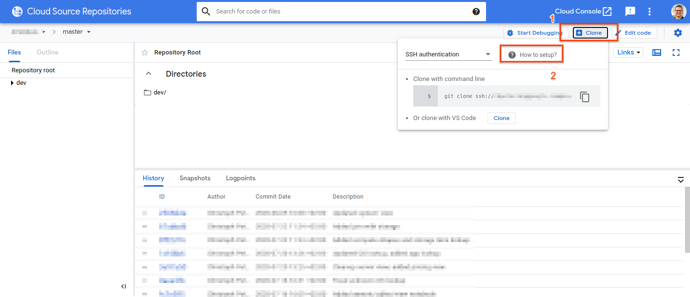Switch to the Snapshots tab
Screen dimensions: 690x297
pos(195,178)
